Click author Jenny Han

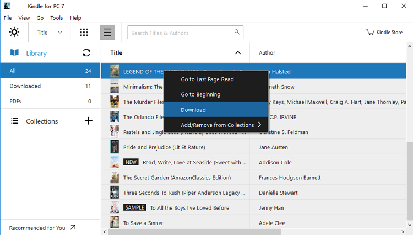click(x=271, y=208)
